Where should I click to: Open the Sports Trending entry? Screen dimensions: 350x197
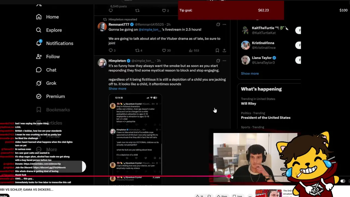pyautogui.click(x=252, y=127)
